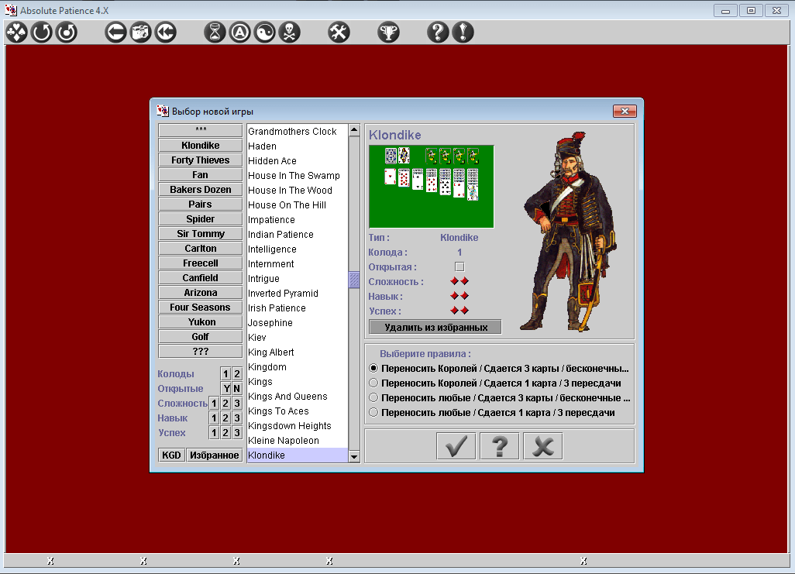Click the left arrow undo icon

(115, 33)
